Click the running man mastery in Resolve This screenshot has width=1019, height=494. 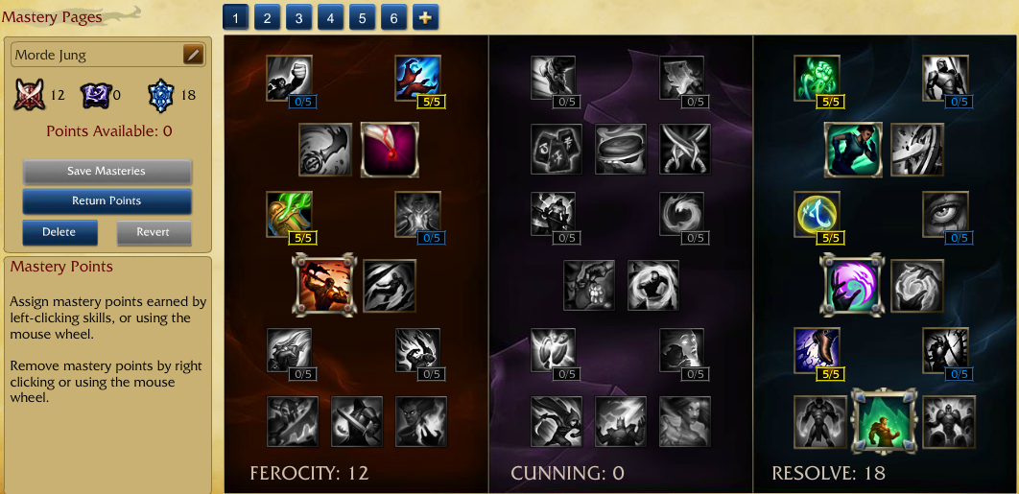click(853, 150)
